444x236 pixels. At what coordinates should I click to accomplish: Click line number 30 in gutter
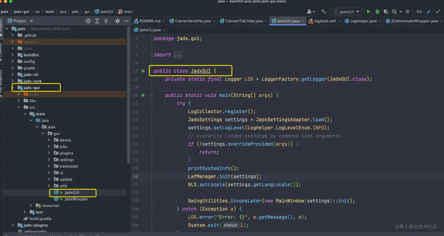point(135,176)
